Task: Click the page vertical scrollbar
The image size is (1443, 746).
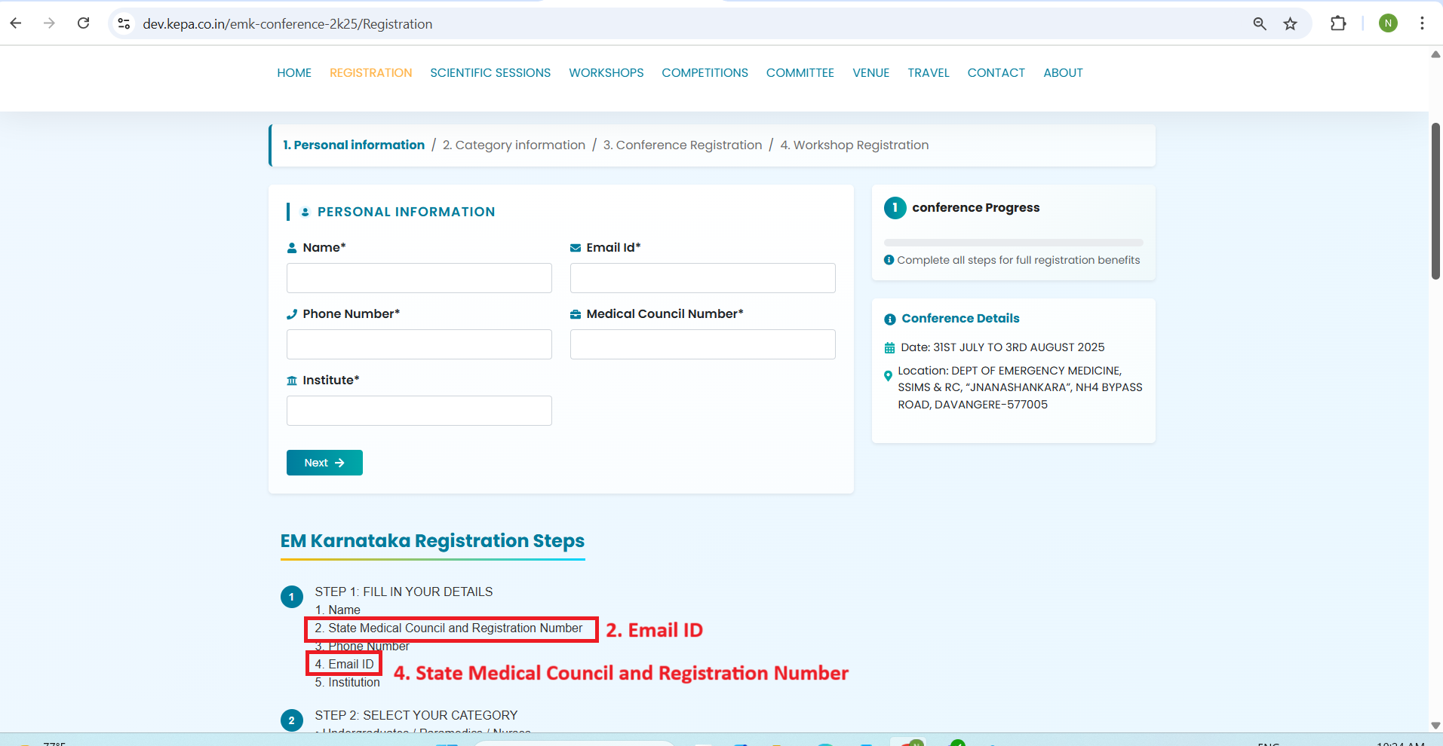Action: pyautogui.click(x=1435, y=201)
